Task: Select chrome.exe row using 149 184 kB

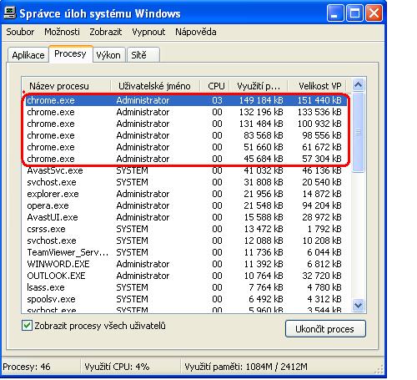Action: pyautogui.click(x=186, y=100)
